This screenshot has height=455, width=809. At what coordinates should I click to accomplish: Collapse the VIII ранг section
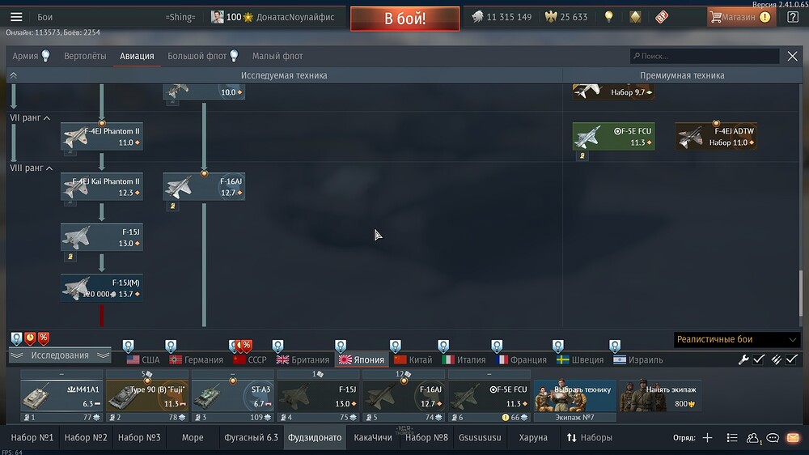31,168
